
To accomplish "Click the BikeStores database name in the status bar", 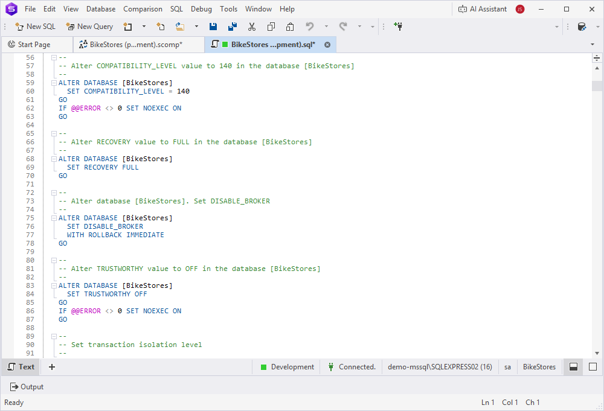I will tap(538, 366).
